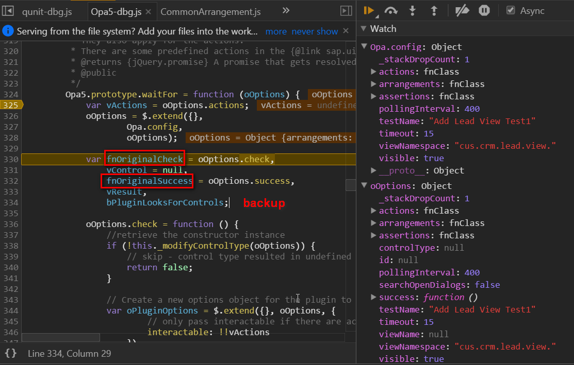Show more tabs via the double chevron

286,11
